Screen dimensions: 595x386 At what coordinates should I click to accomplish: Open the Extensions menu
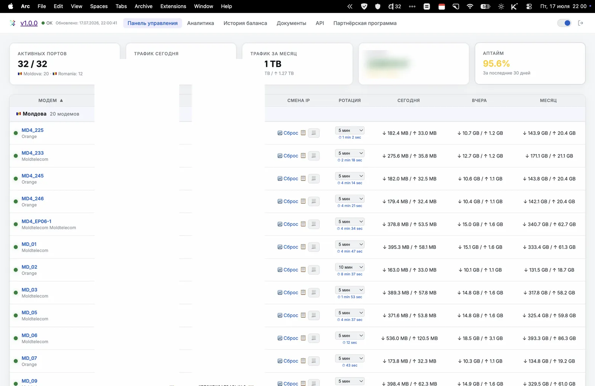pyautogui.click(x=173, y=6)
